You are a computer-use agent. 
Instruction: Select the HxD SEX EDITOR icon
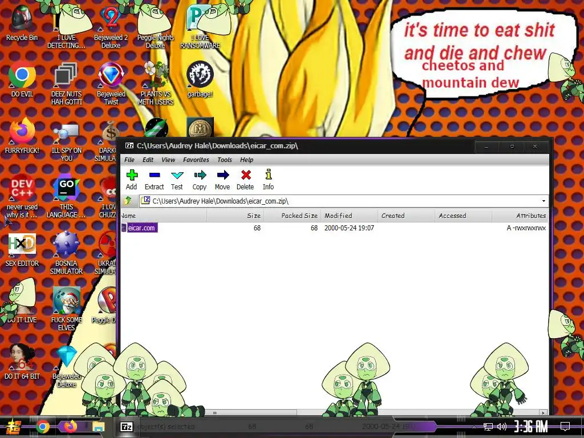tap(22, 250)
